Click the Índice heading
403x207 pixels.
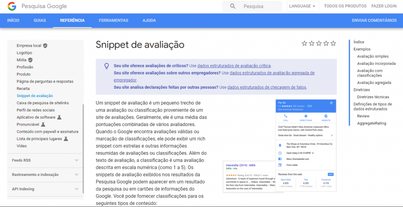[359, 42]
